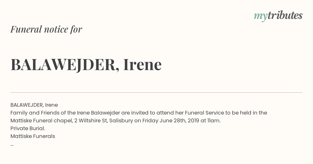
Task: Click the dark "tributes" part of the logo
Action: 285,15
